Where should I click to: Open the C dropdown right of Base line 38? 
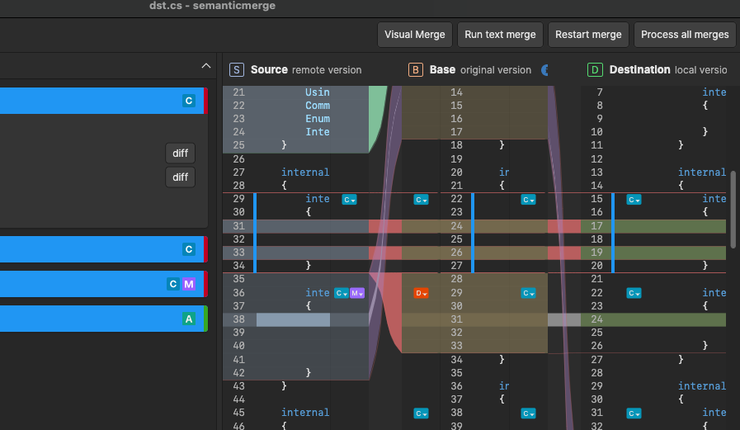pyautogui.click(x=528, y=413)
